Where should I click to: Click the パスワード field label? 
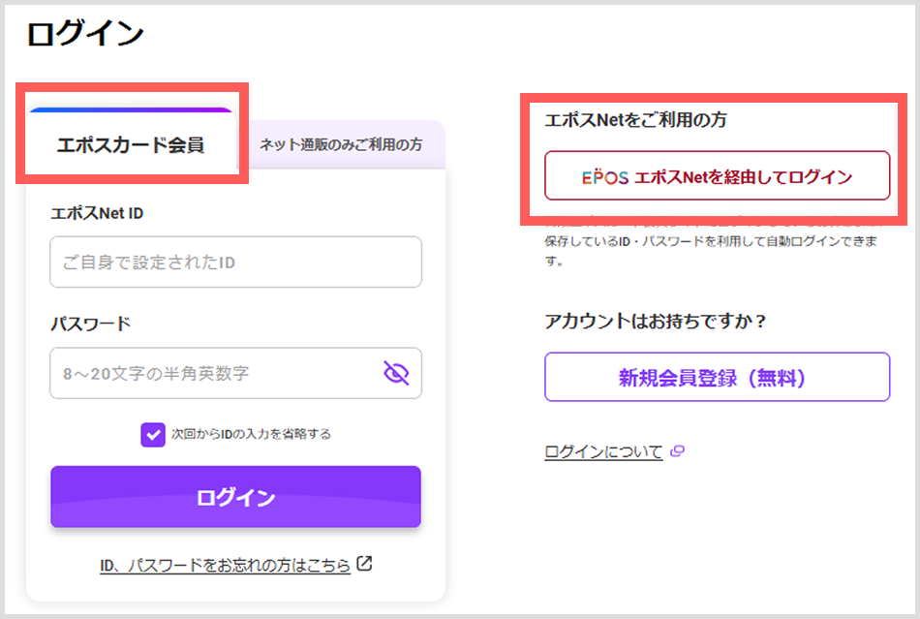pos(90,324)
